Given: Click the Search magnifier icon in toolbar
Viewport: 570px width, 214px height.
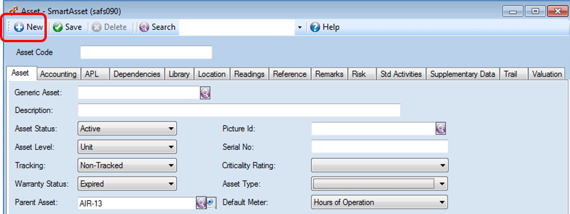Looking at the screenshot, I should click(144, 27).
